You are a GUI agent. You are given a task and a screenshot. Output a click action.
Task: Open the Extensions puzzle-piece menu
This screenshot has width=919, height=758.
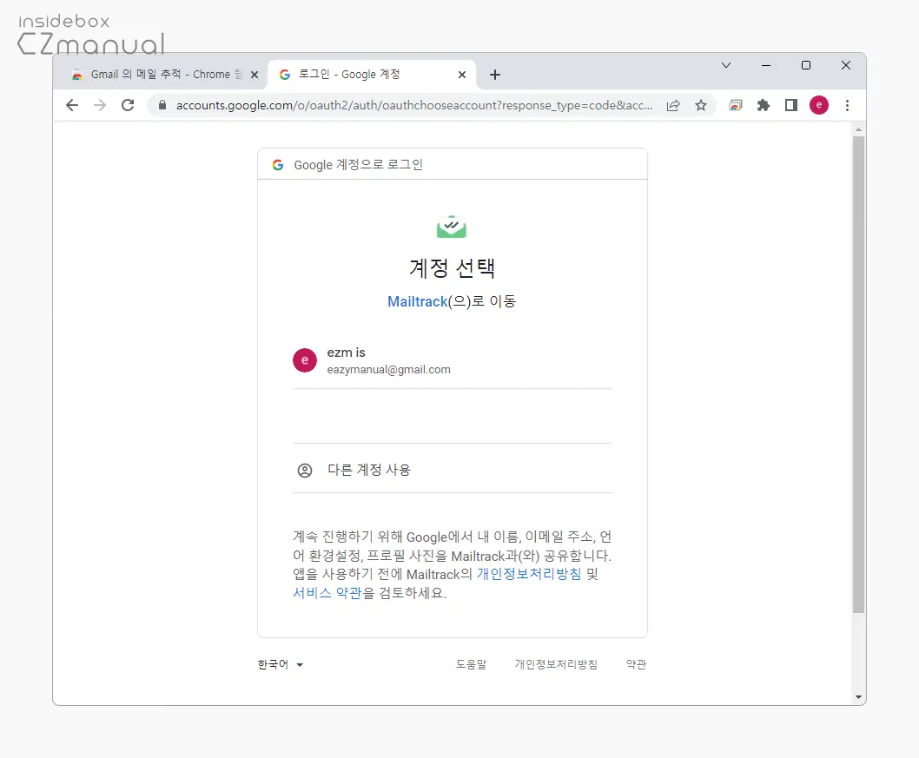tap(764, 105)
